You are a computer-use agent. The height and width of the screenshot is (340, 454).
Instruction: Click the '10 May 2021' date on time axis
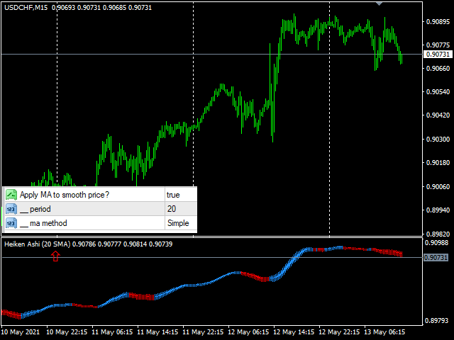[x=21, y=331]
